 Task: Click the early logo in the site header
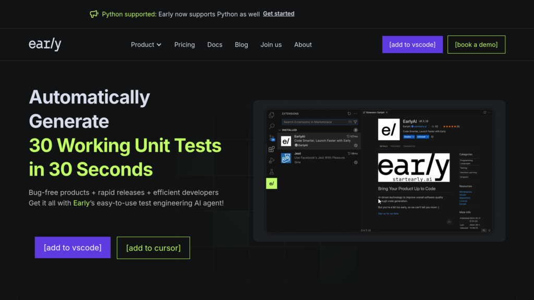tap(45, 44)
